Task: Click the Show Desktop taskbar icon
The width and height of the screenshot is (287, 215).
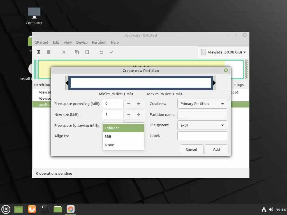Action: point(18,209)
